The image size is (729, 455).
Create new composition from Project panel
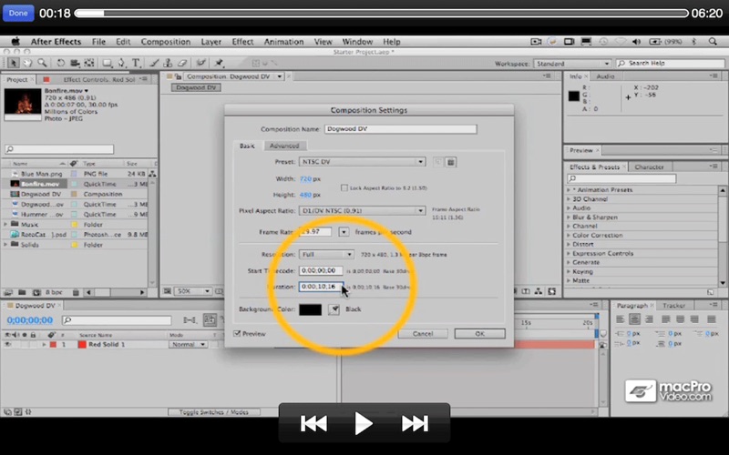[x=36, y=292]
